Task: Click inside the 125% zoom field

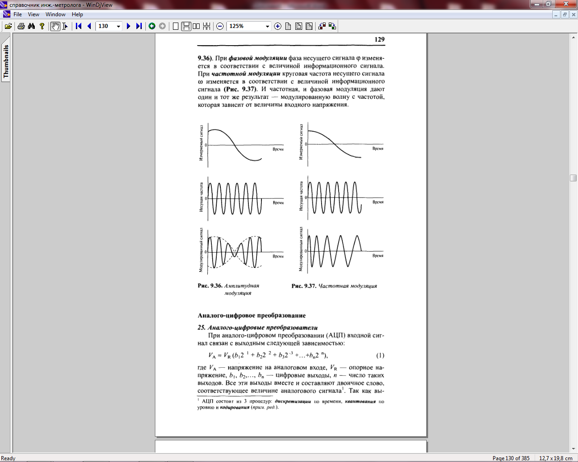Action: [245, 26]
